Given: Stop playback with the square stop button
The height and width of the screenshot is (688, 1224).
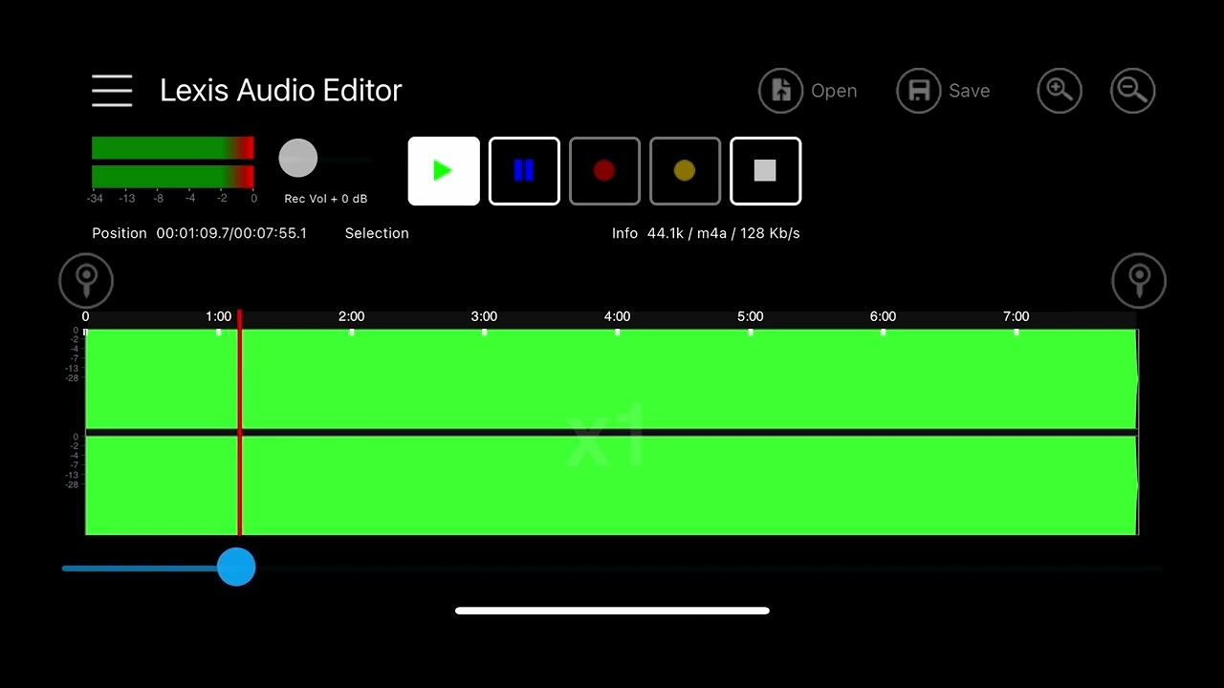Looking at the screenshot, I should pyautogui.click(x=765, y=171).
